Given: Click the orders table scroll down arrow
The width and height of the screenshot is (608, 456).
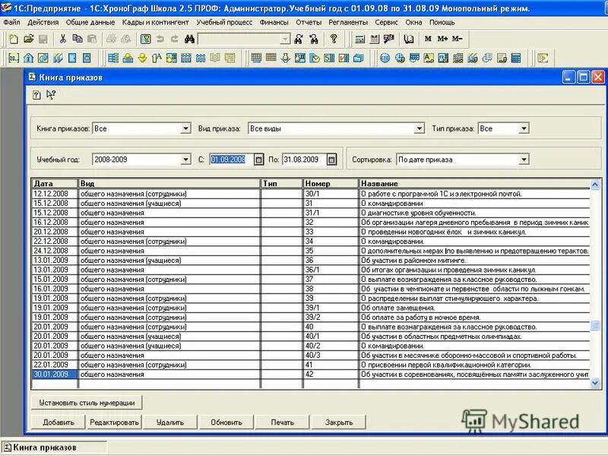Looking at the screenshot, I should coord(595,383).
